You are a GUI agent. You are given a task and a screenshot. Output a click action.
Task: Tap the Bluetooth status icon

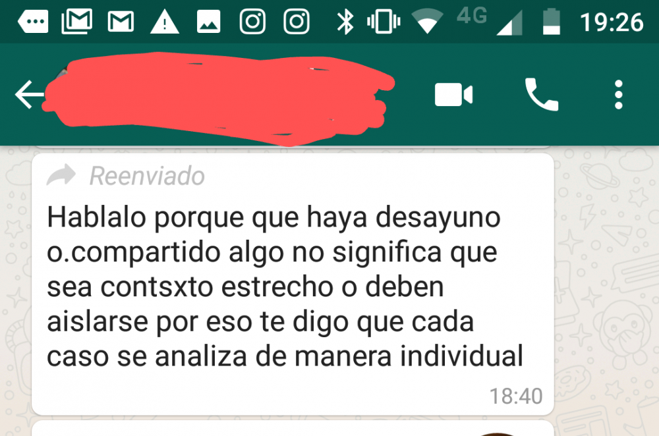(x=345, y=22)
